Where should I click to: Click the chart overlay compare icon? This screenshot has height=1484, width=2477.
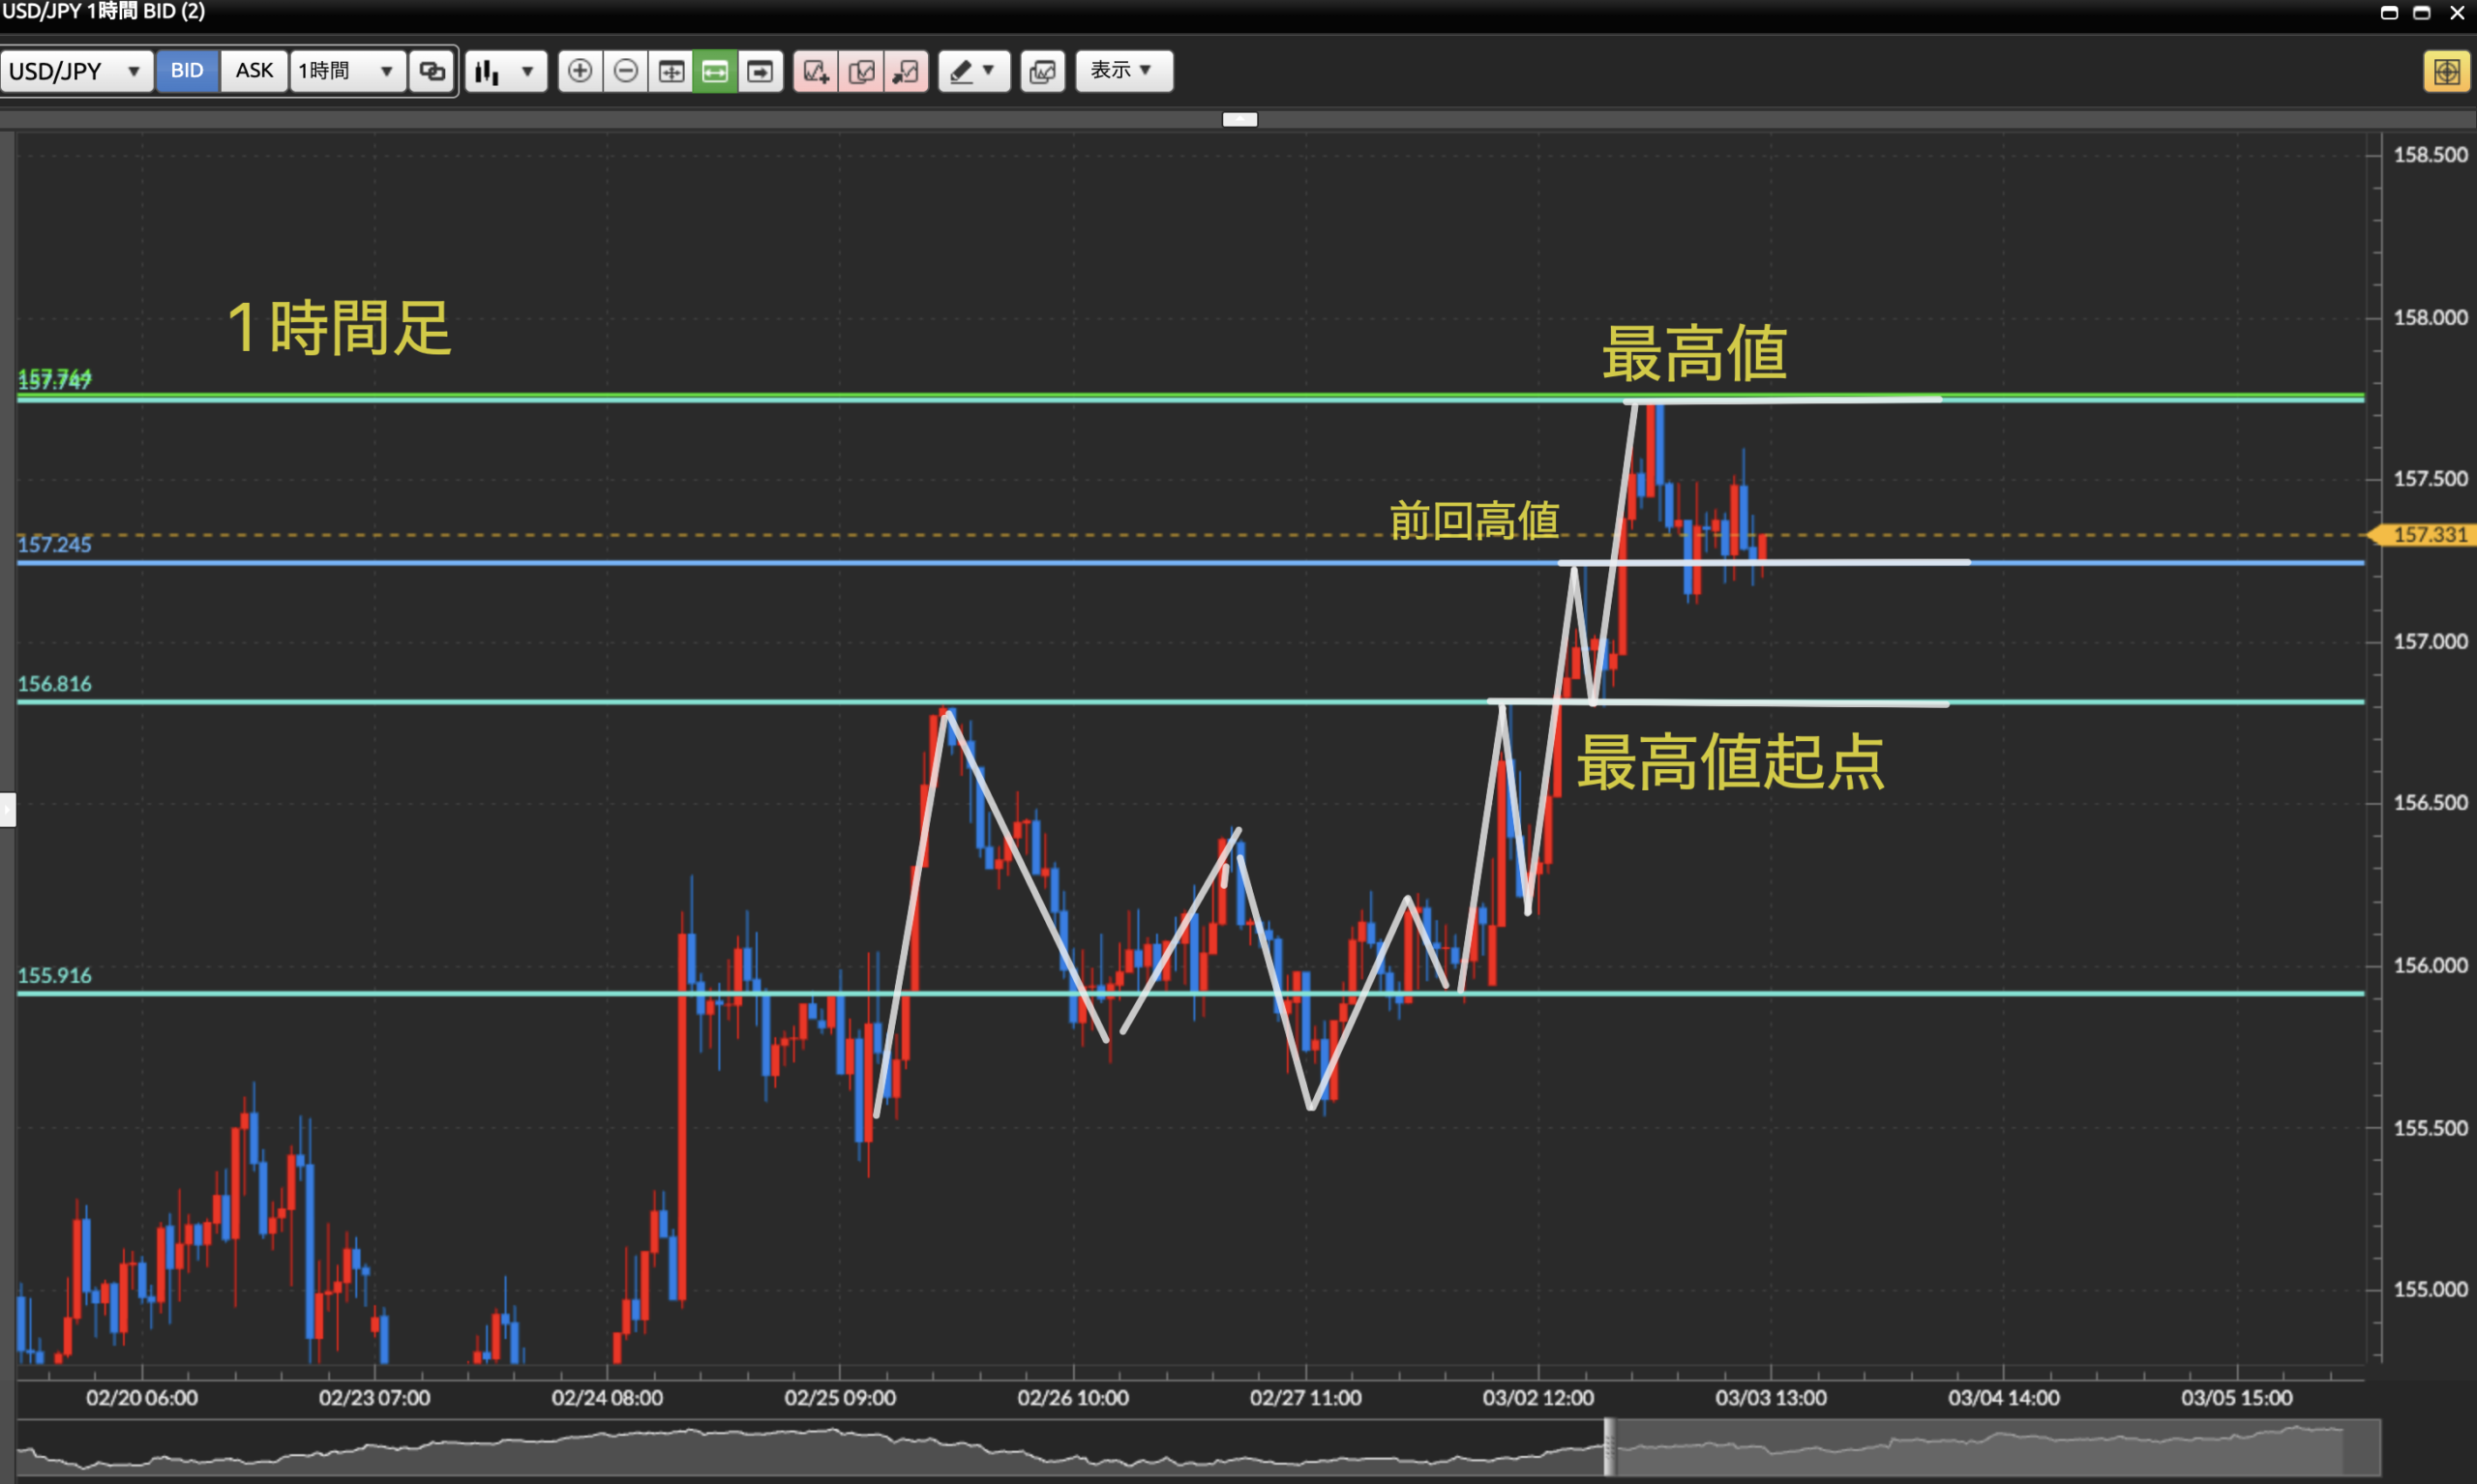(1042, 71)
